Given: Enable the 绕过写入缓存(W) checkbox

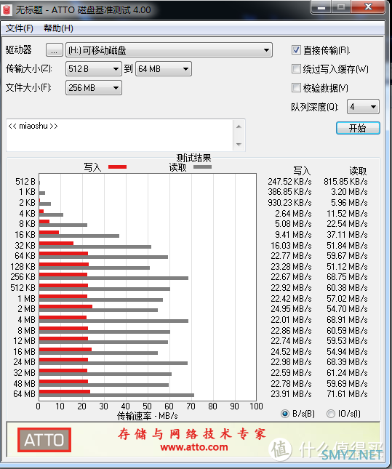Looking at the screenshot, I should (296, 69).
